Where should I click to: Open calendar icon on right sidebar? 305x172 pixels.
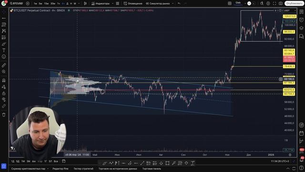[x=301, y=133]
